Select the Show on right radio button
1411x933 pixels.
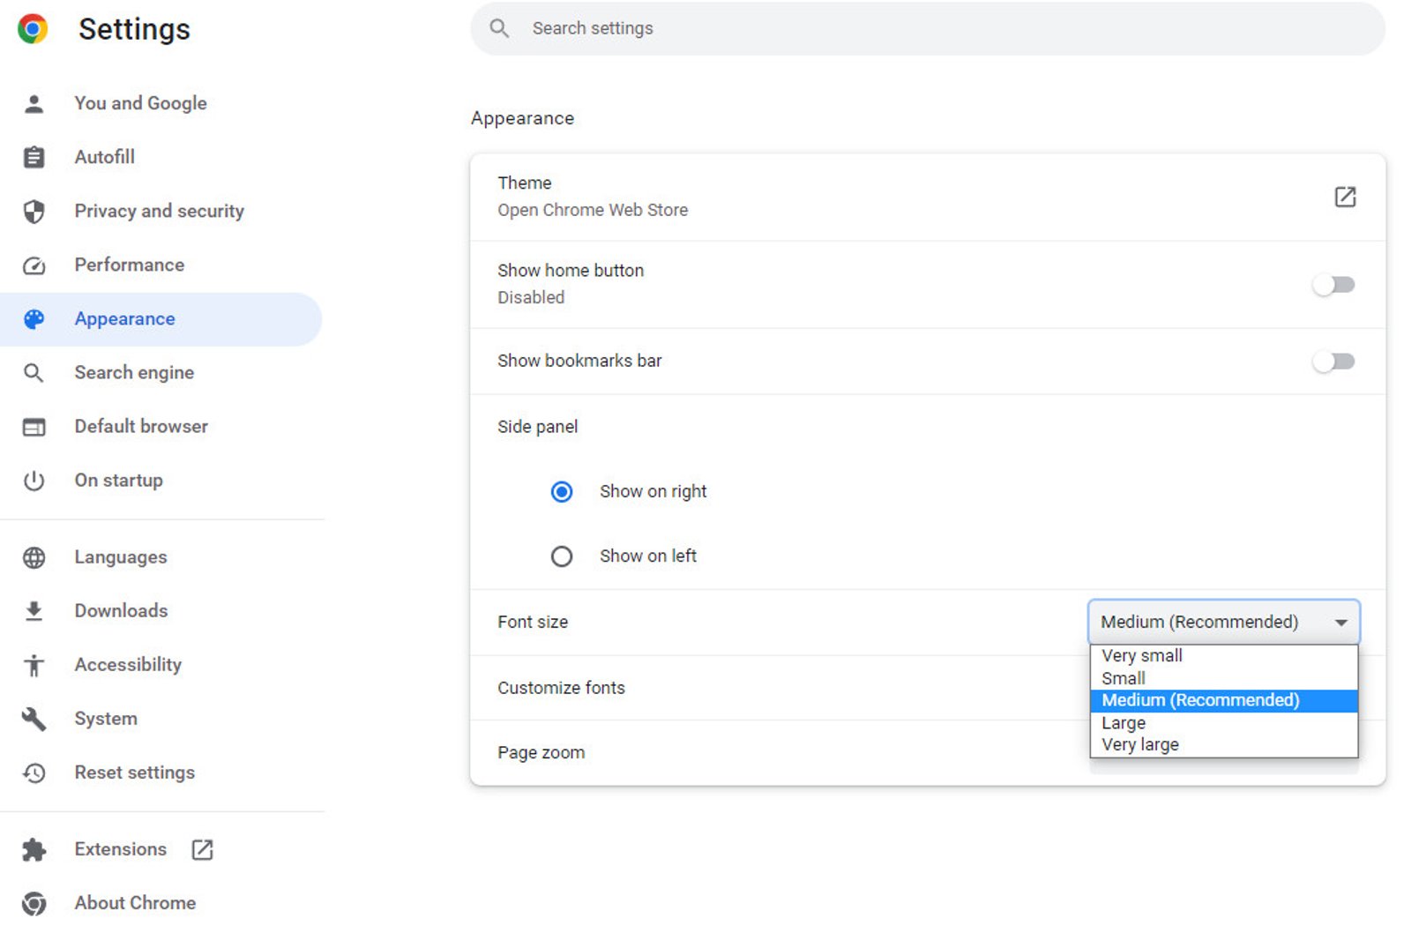click(562, 491)
